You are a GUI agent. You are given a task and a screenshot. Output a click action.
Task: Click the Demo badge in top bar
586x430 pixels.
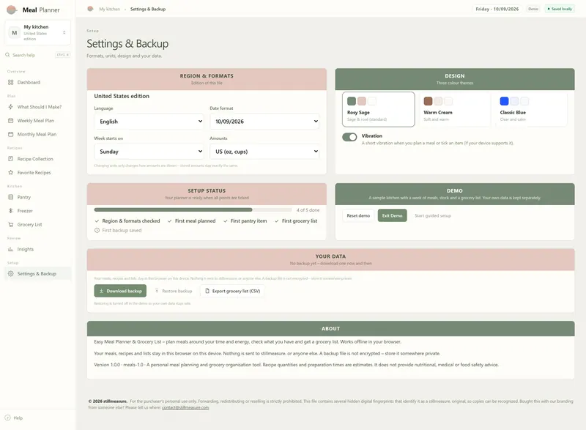coord(533,9)
